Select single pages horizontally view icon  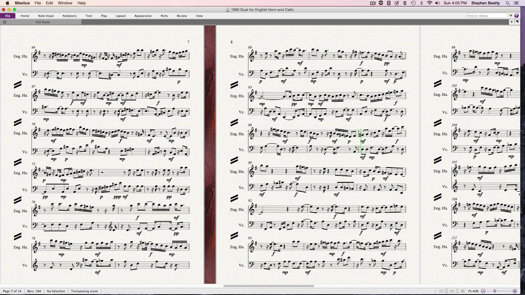452,291
